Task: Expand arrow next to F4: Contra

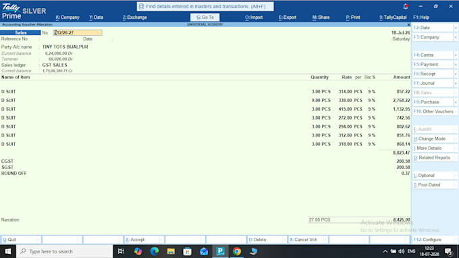Action: click(x=456, y=55)
